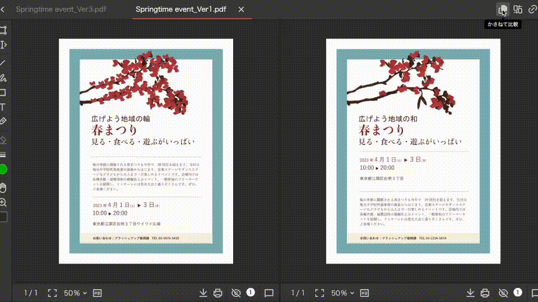Toggle annotation visibility in left pane

click(236, 293)
